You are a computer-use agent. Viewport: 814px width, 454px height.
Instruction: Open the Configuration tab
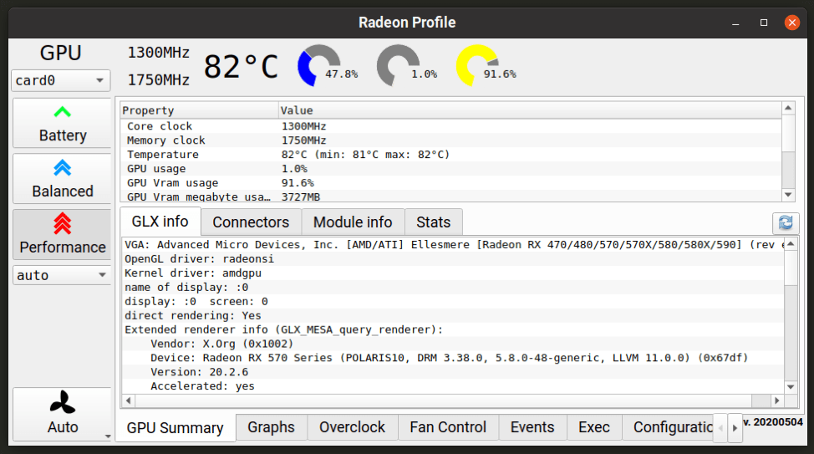coord(669,427)
